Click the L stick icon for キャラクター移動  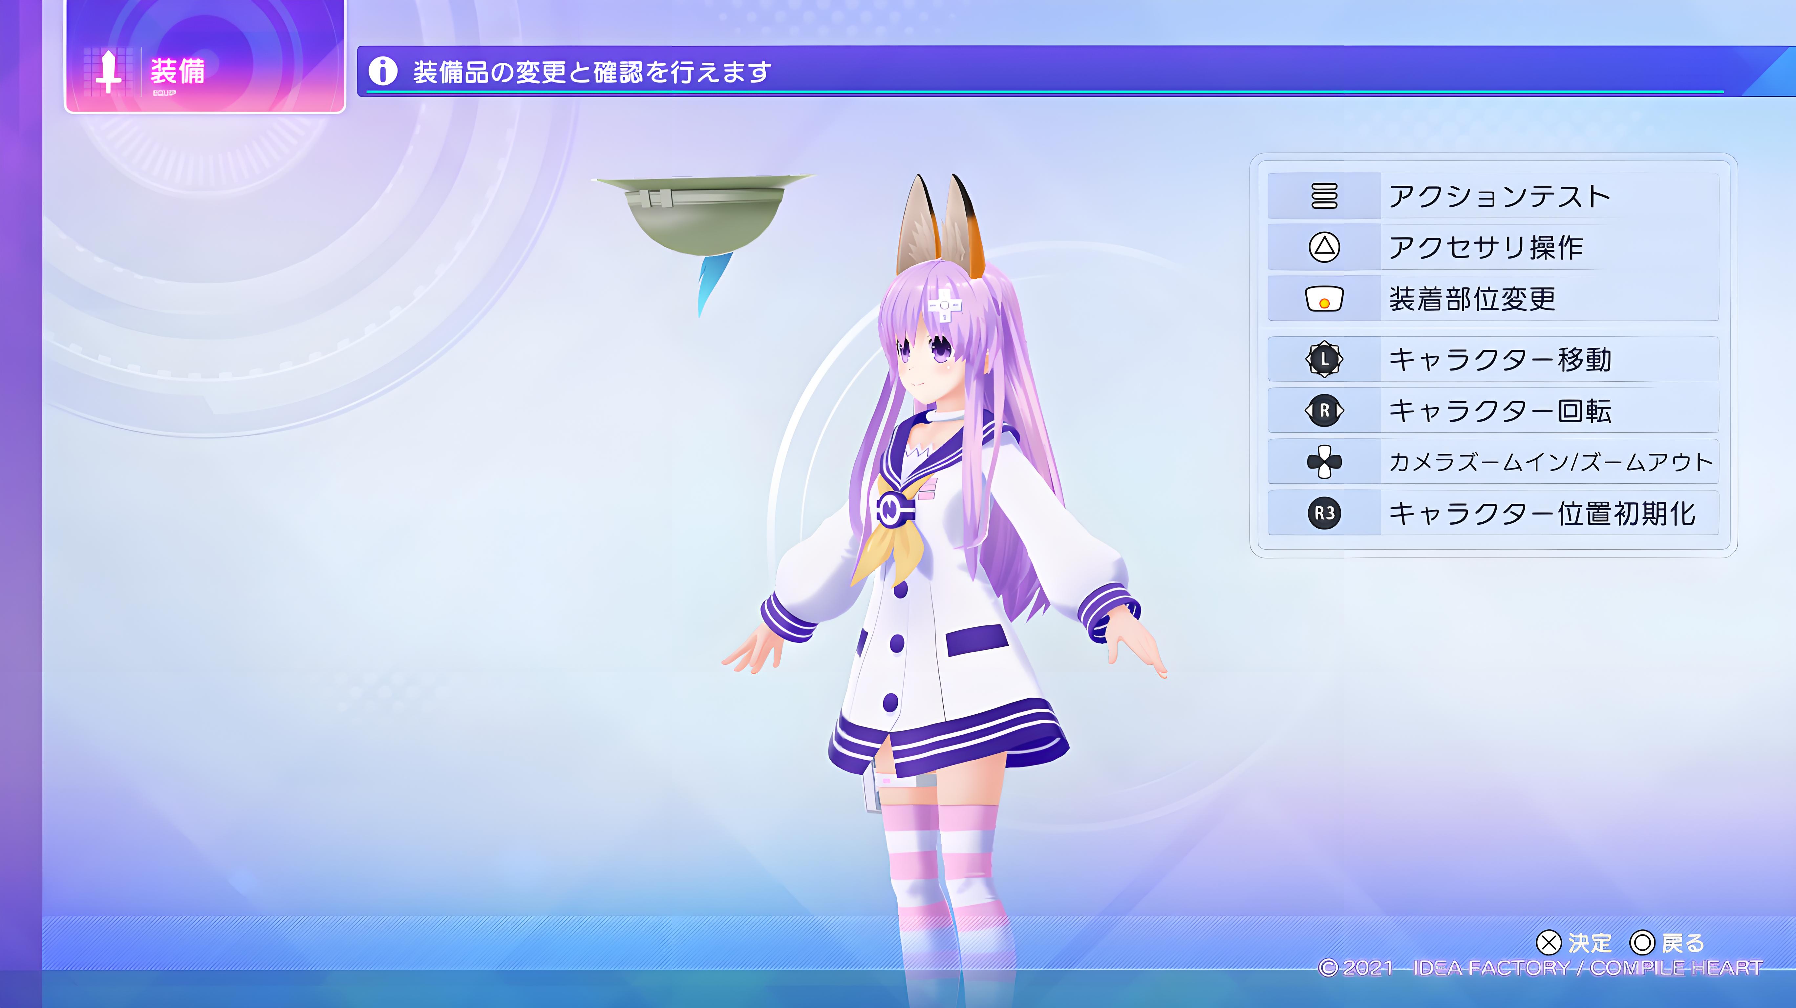1324,359
